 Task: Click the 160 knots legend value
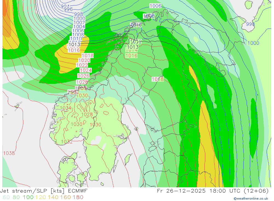click(x=65, y=197)
